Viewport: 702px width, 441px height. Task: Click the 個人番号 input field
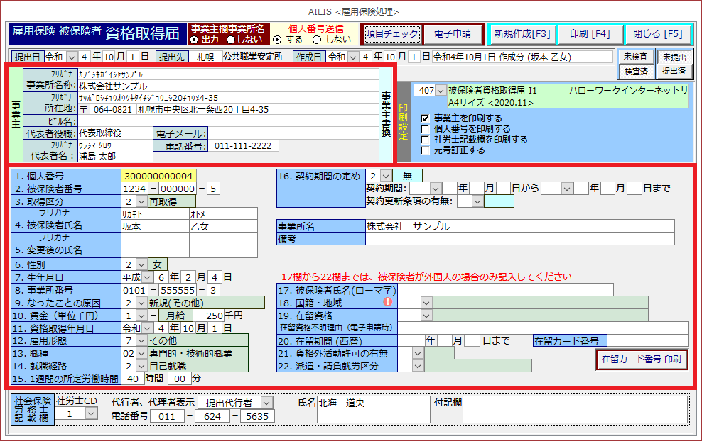(159, 176)
